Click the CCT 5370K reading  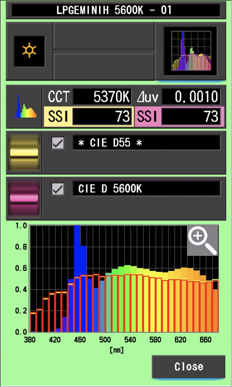click(102, 97)
